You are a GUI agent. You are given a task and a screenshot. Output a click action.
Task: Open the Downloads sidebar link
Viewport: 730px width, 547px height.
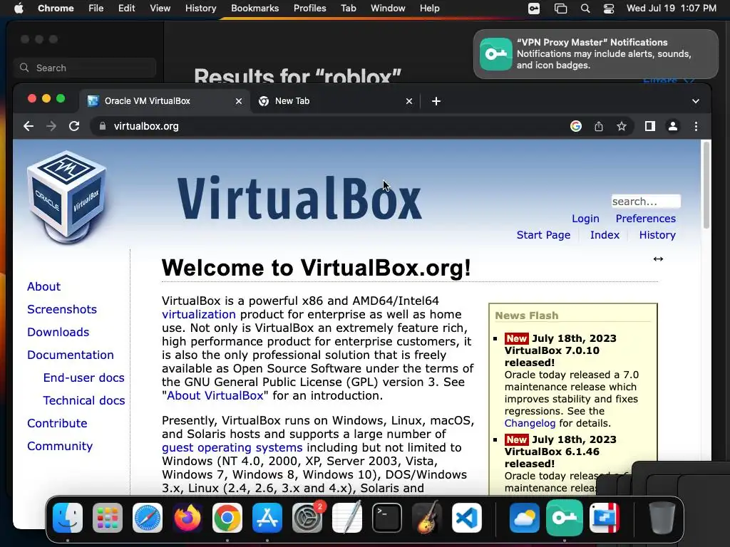58,332
